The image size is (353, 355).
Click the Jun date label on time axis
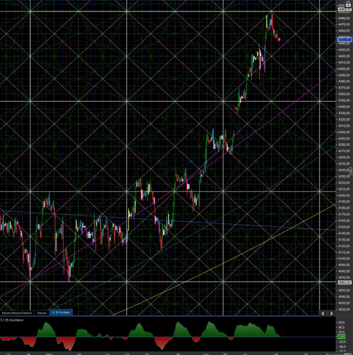tap(206, 354)
